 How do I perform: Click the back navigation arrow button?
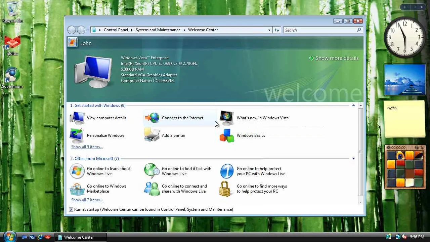pyautogui.click(x=72, y=30)
